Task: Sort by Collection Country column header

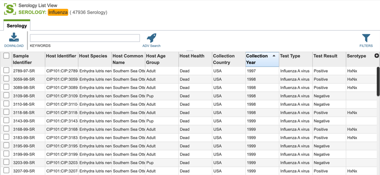Action: coord(229,59)
